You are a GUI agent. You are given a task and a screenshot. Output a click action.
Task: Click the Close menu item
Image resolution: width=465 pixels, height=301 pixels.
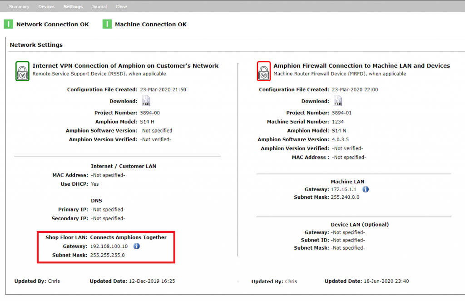pos(121,6)
